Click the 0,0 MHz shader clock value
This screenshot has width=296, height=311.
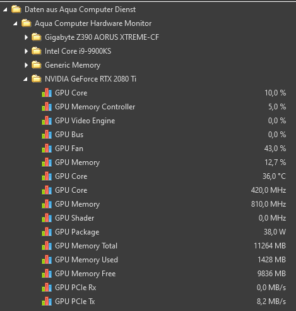[272, 218]
